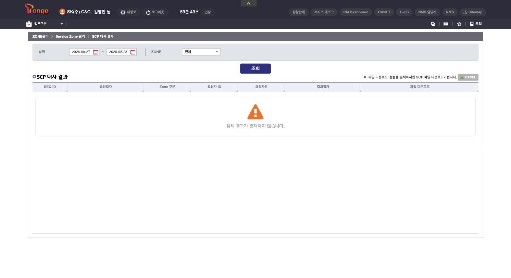Go to RM Dashboard
This screenshot has width=511, height=278.
pyautogui.click(x=356, y=12)
